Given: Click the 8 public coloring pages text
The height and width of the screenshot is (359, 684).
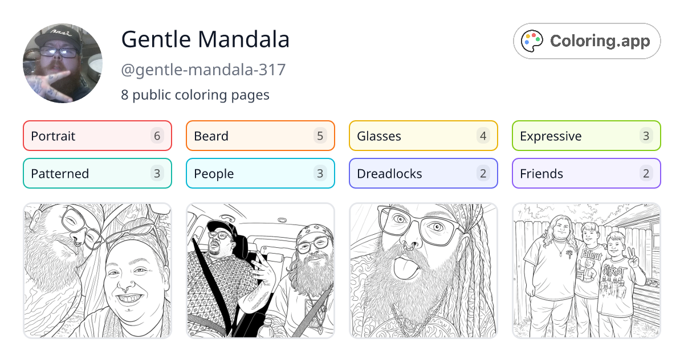Looking at the screenshot, I should 195,95.
